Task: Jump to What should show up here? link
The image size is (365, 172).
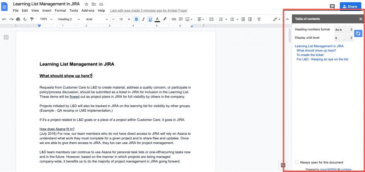Action: pos(316,50)
